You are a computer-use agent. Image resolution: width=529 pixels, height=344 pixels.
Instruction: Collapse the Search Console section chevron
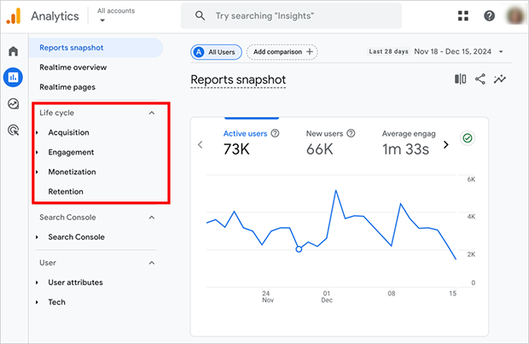tap(152, 218)
